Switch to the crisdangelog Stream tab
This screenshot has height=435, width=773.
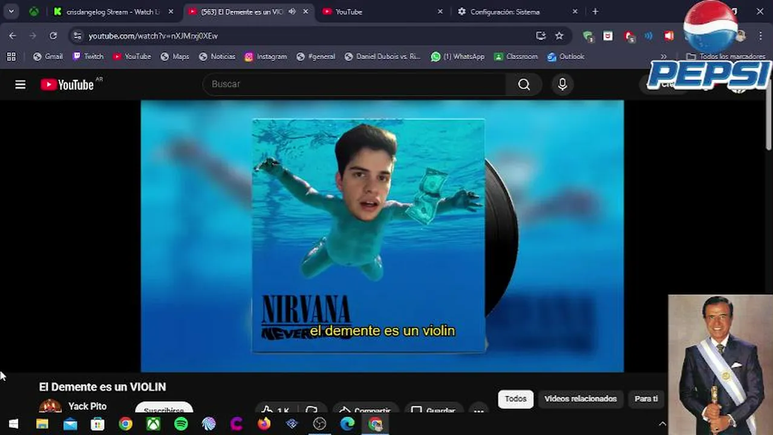[x=113, y=11]
